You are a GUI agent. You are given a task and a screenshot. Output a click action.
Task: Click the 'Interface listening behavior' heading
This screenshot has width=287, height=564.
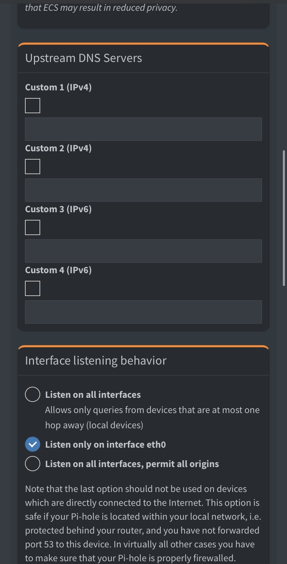coord(96,360)
